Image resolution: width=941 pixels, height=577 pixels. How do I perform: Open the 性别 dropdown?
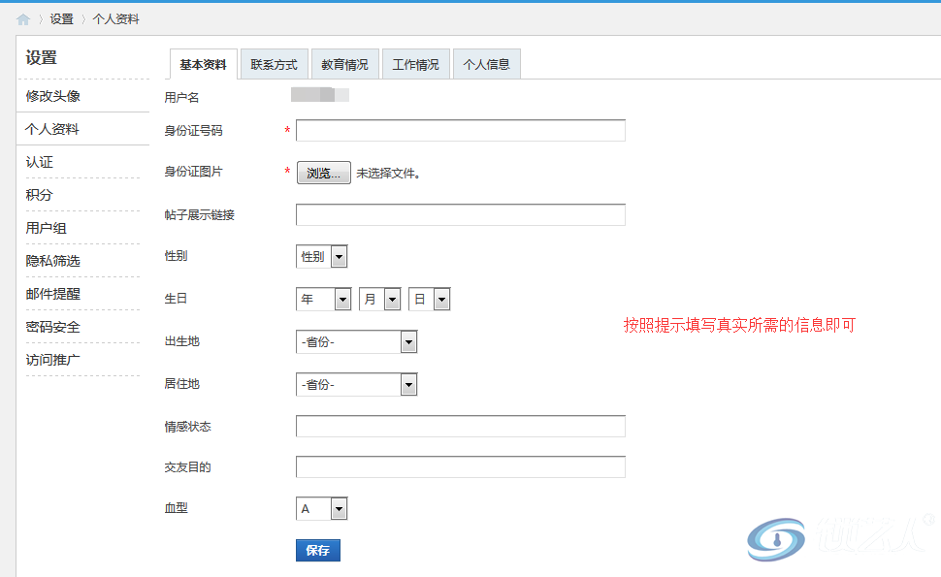322,257
